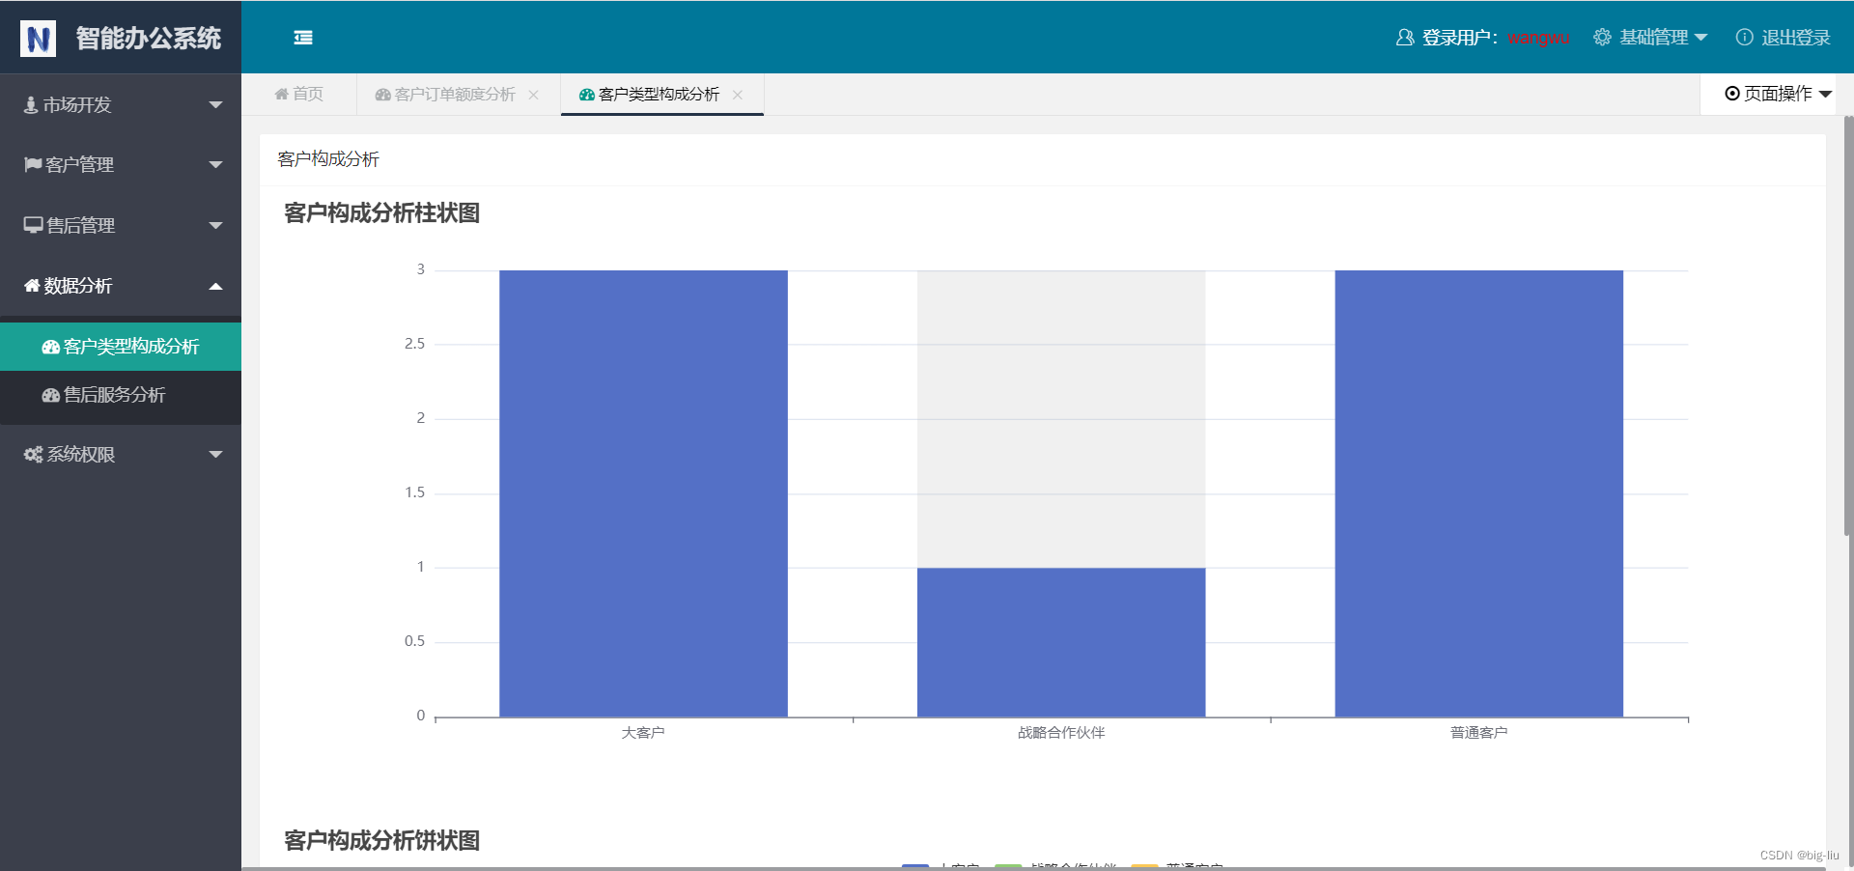The height and width of the screenshot is (871, 1854).
Task: Expand the 售后管理 menu arrow
Action: [215, 226]
